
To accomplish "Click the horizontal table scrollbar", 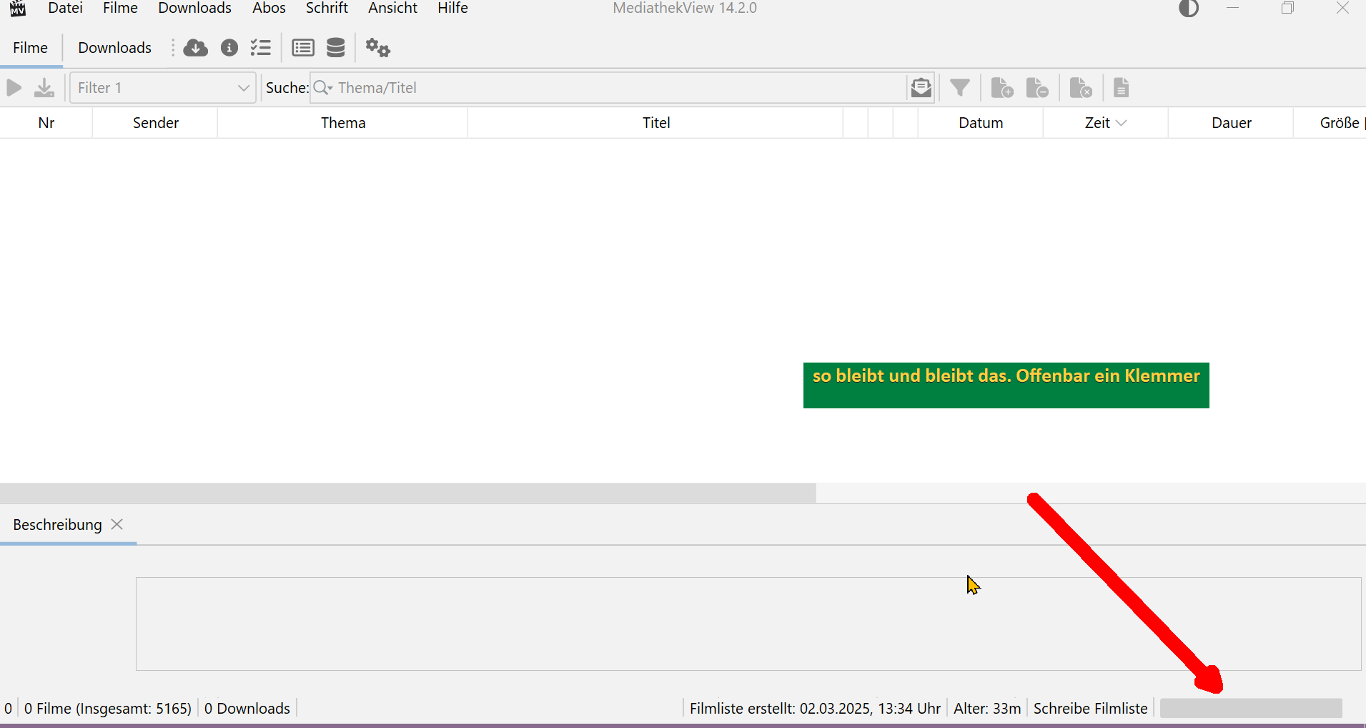I will coord(407,493).
